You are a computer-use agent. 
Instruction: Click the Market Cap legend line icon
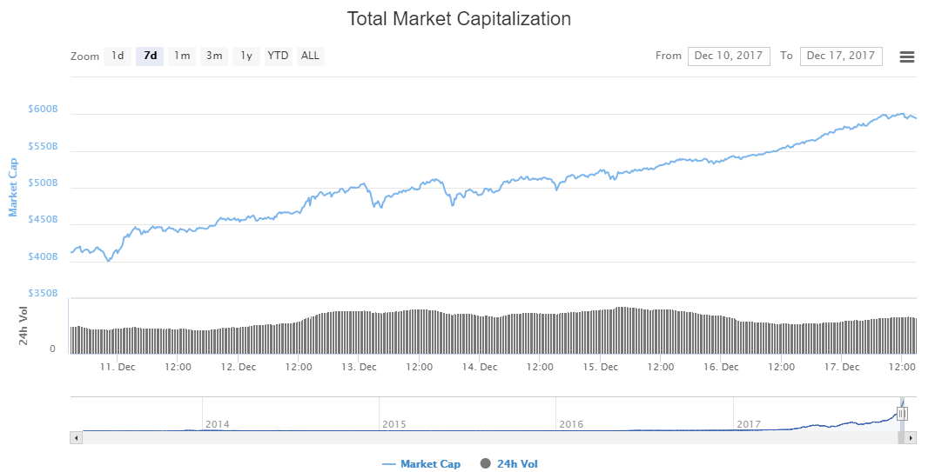click(x=389, y=464)
